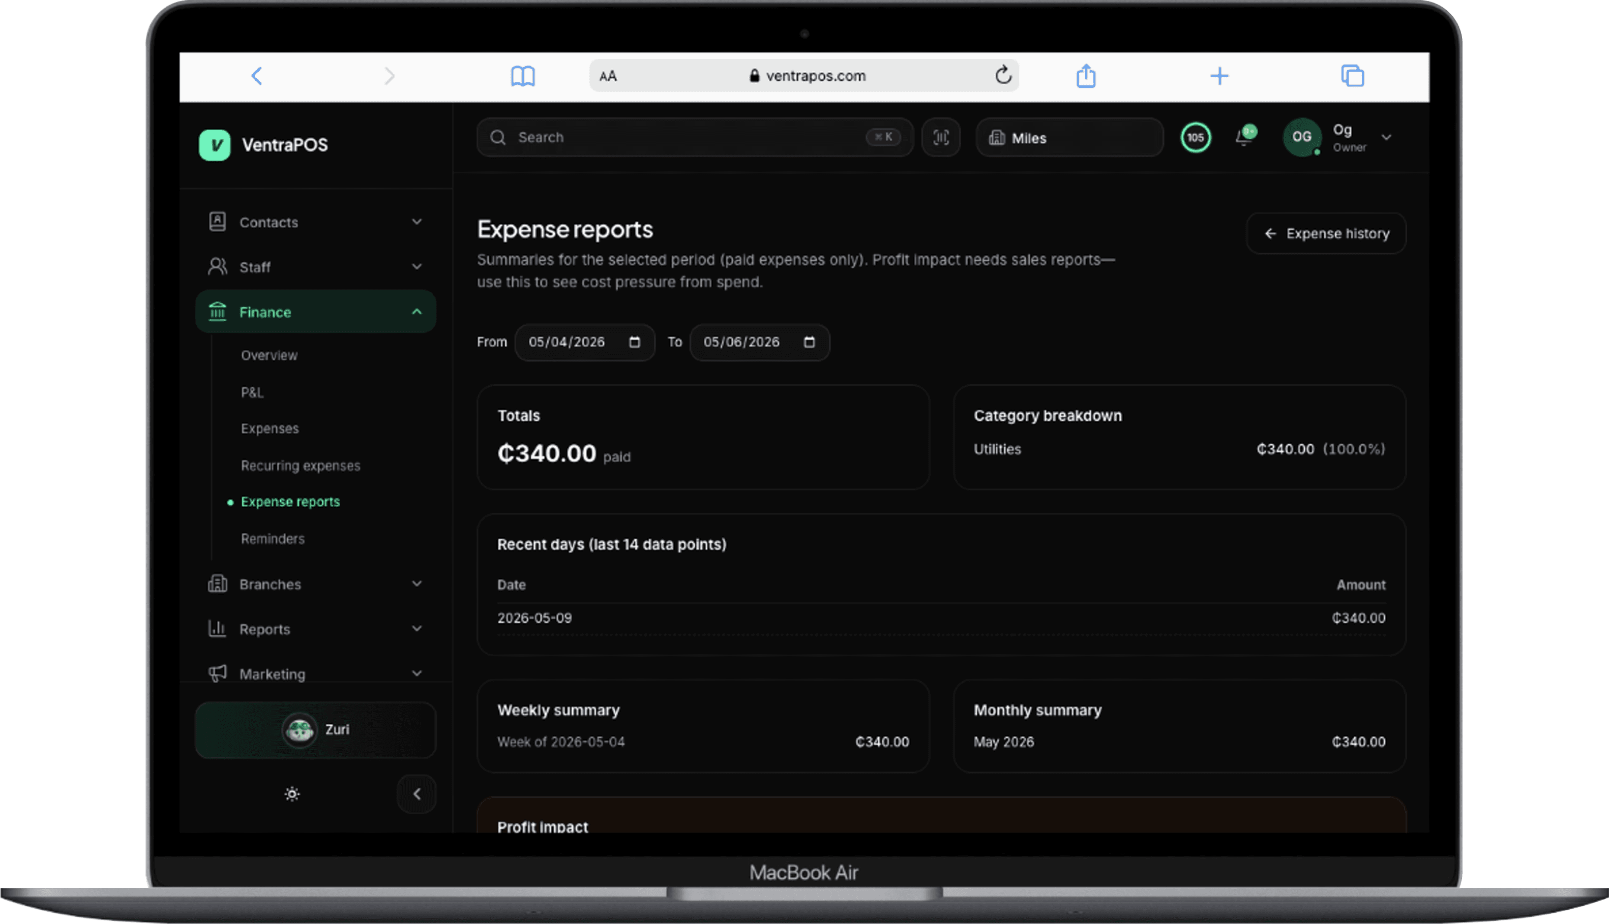Viewport: 1609px width, 924px height.
Task: Click the Zuri avatar image
Action: (299, 730)
